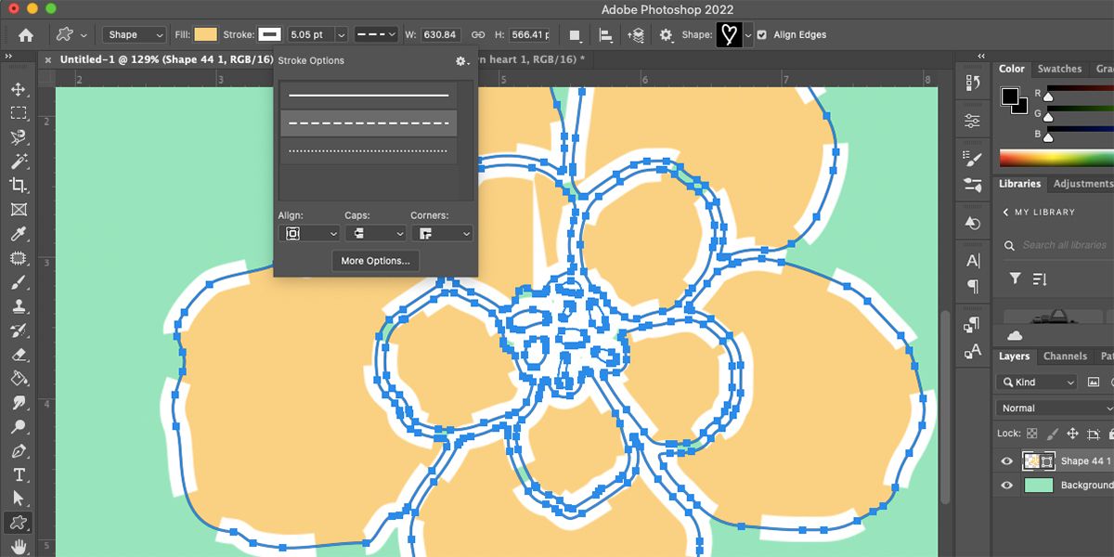Toggle Lock artboard nesting

tap(1093, 434)
